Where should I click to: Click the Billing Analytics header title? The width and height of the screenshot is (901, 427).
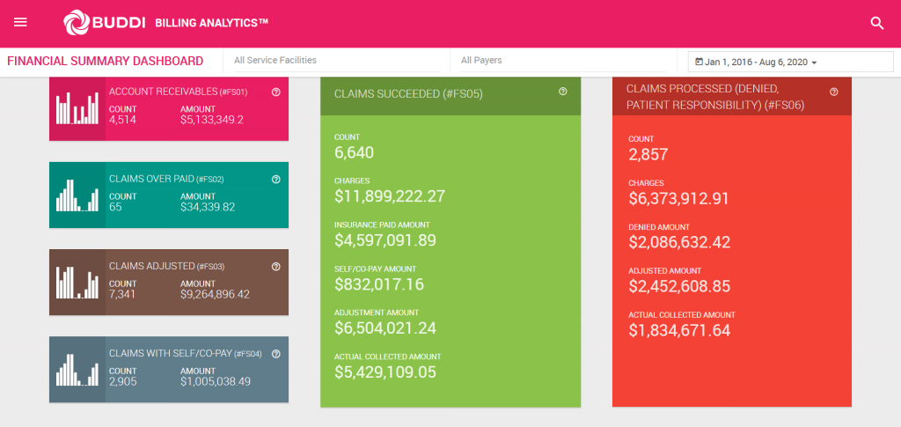tap(211, 23)
